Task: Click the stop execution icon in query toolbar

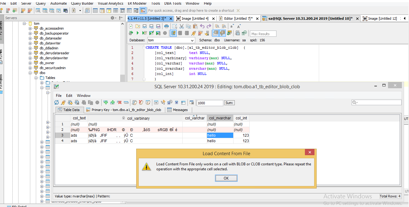Action: pos(165,33)
